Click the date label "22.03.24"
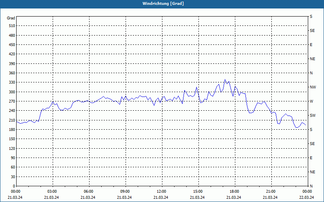 [307, 198]
